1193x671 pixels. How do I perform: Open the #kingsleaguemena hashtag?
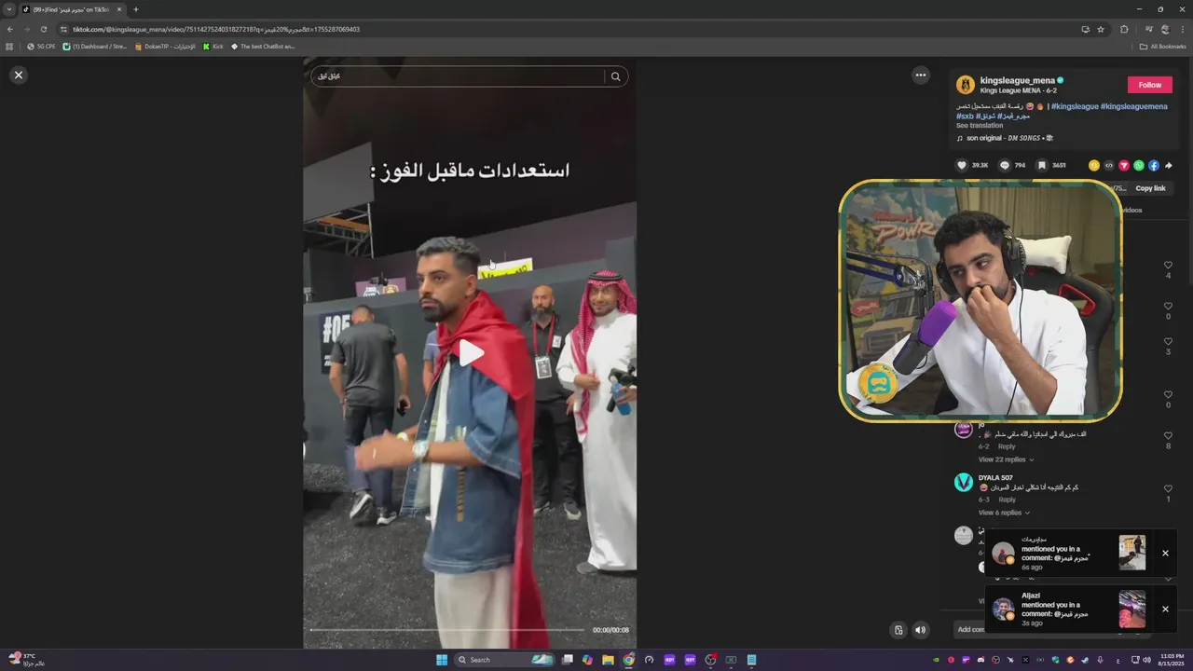pos(1133,106)
